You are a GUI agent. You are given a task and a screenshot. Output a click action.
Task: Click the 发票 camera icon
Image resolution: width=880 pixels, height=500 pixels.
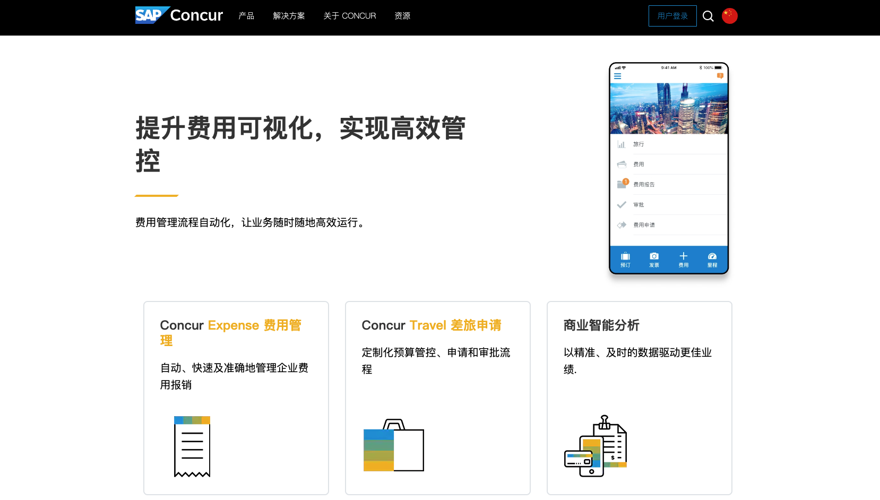(x=654, y=256)
